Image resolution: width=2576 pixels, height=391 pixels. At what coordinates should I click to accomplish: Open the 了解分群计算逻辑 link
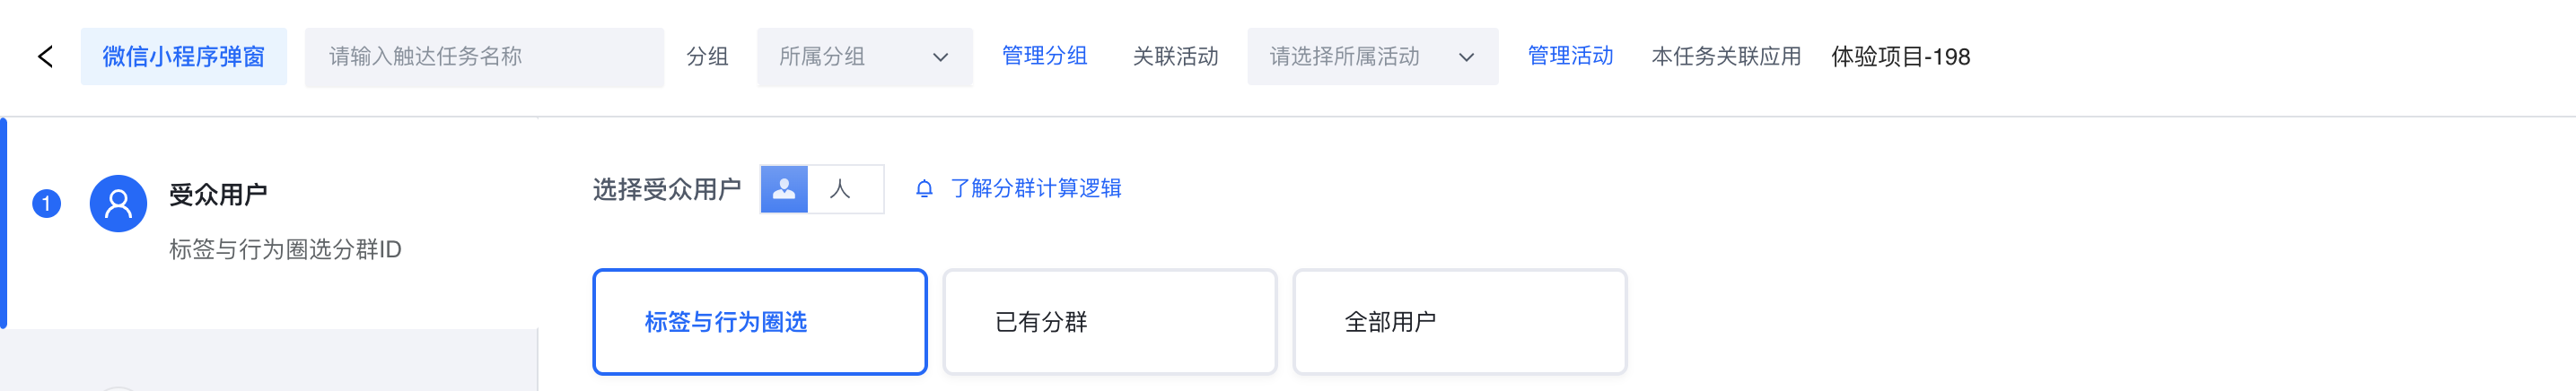pos(1035,189)
